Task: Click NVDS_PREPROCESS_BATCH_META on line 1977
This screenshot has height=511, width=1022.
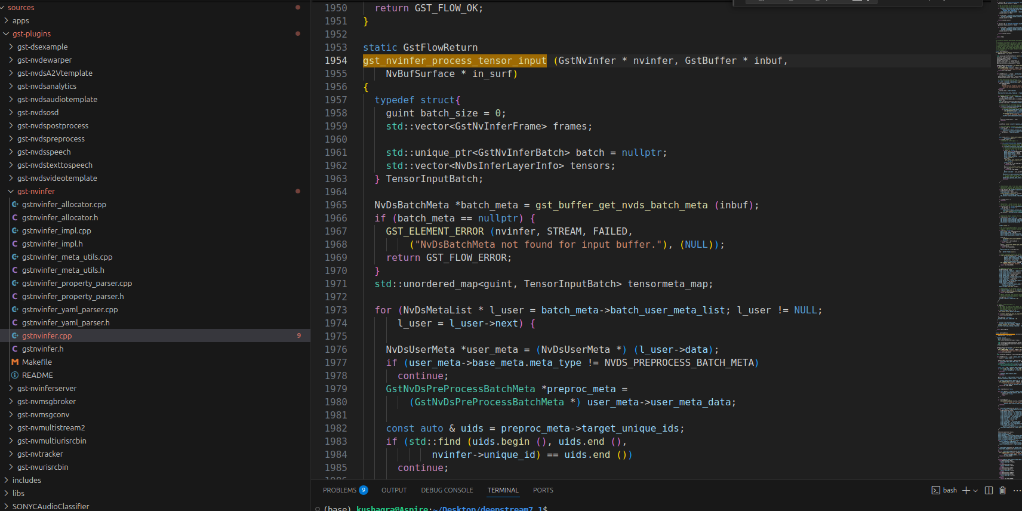Action: point(679,362)
